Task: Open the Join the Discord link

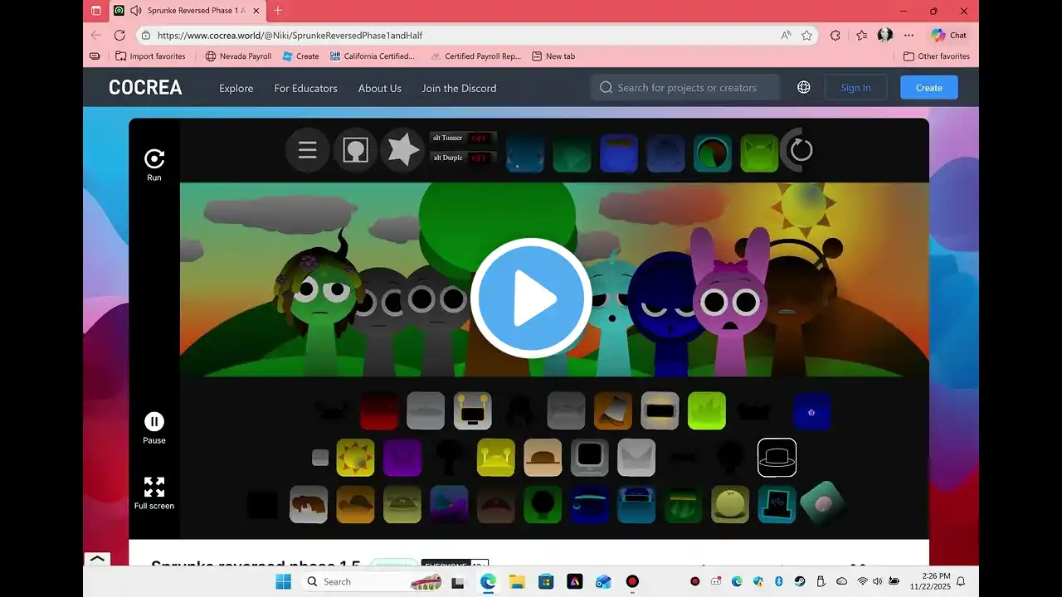Action: click(459, 88)
